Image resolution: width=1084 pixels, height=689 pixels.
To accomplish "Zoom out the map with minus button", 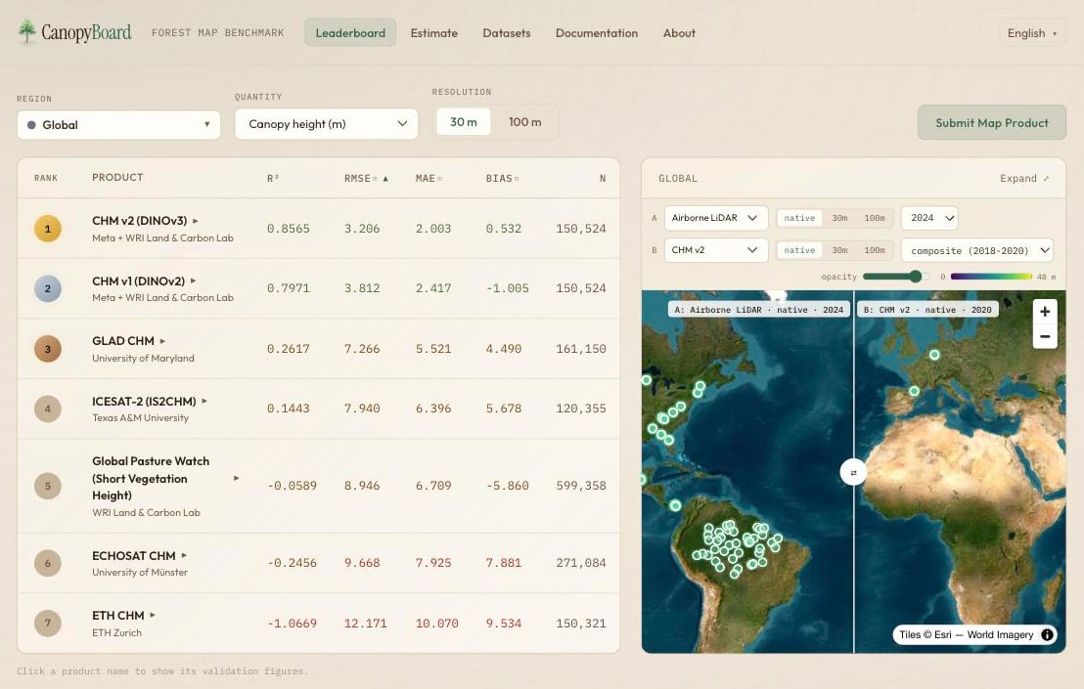I will click(1045, 336).
